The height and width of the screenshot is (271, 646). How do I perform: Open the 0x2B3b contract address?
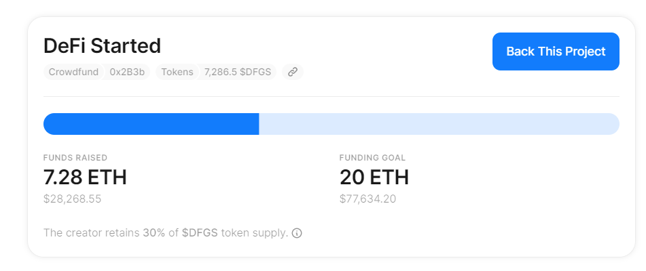[x=127, y=72]
